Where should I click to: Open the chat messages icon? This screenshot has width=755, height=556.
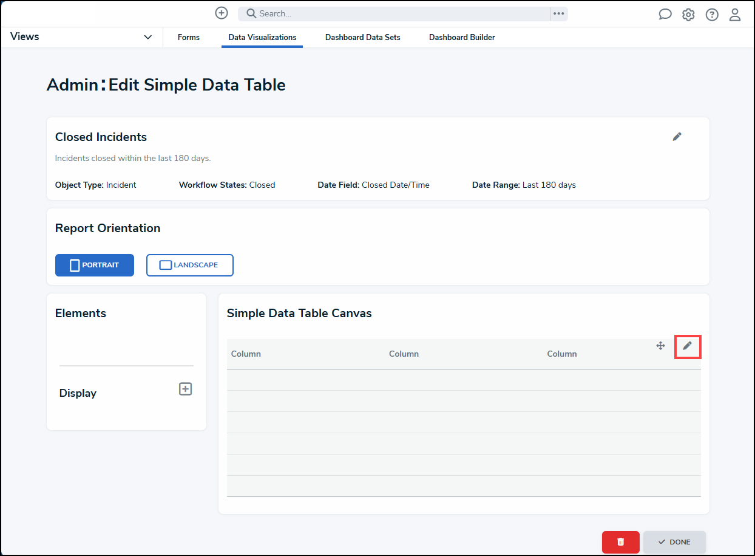[x=665, y=15]
